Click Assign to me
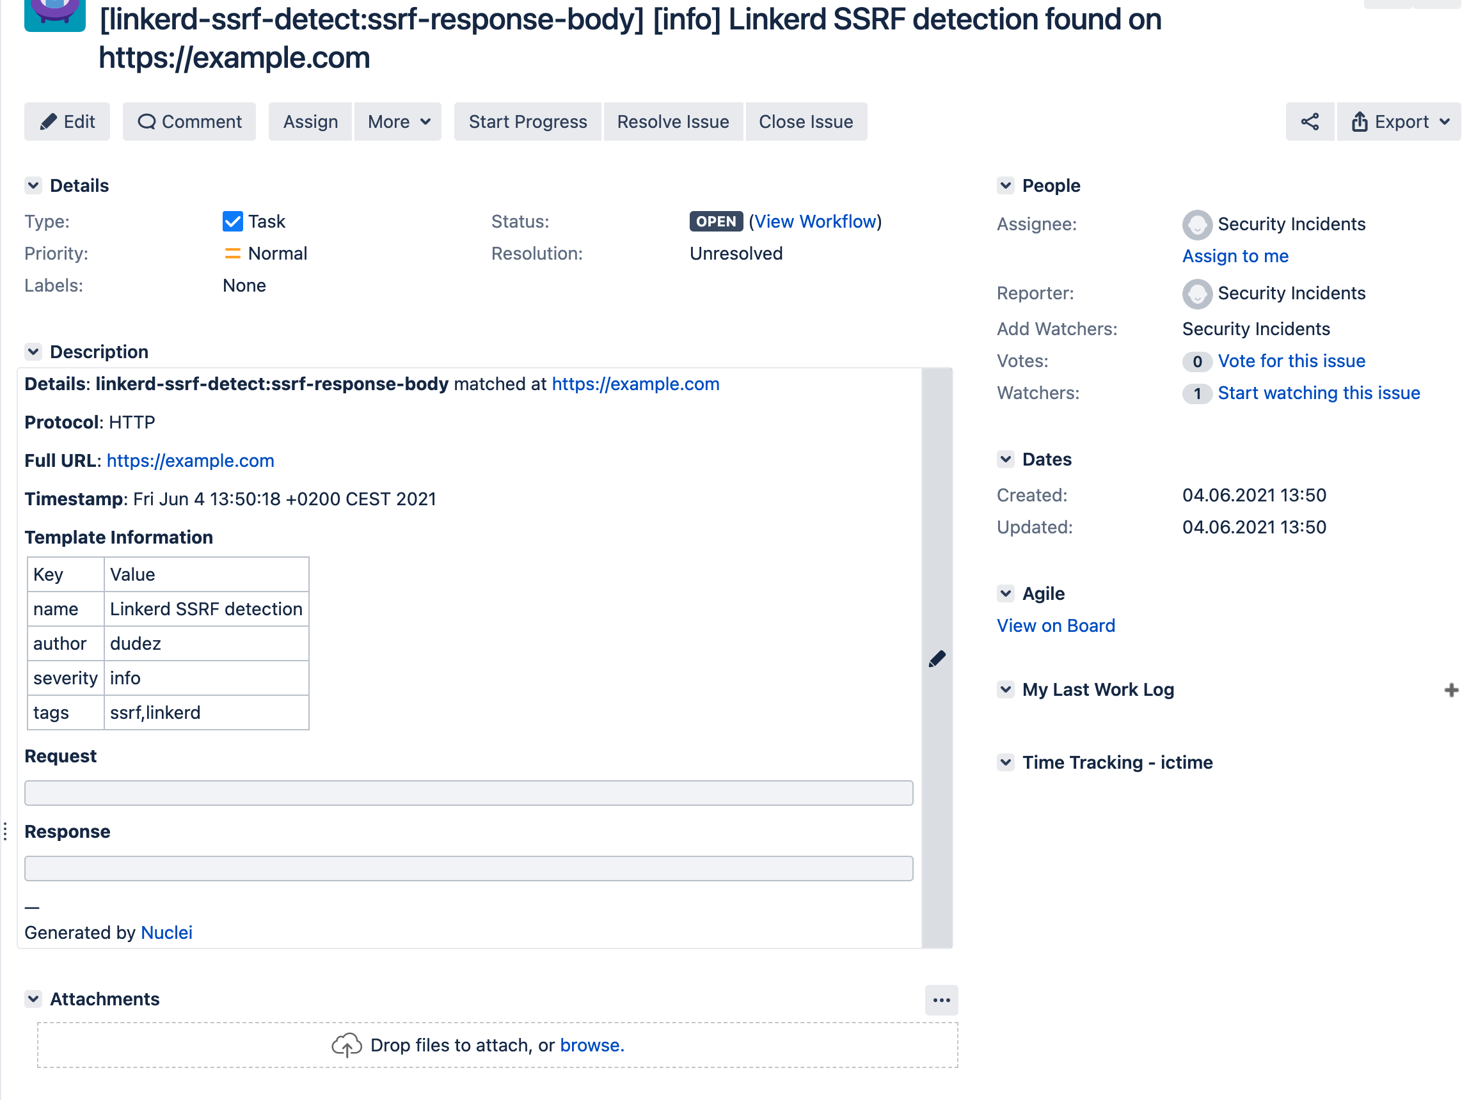Screen dimensions: 1469x1100 1235,256
